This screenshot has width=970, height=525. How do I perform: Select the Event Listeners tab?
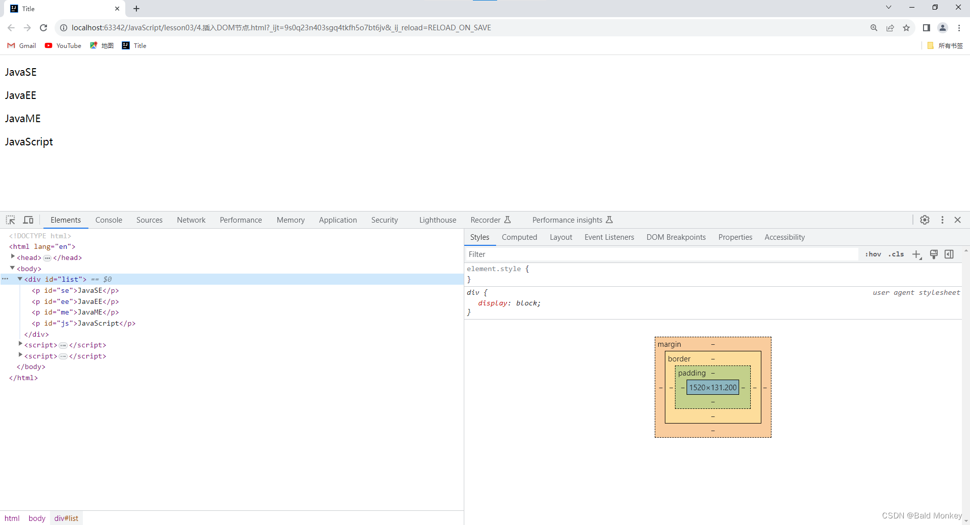point(609,237)
